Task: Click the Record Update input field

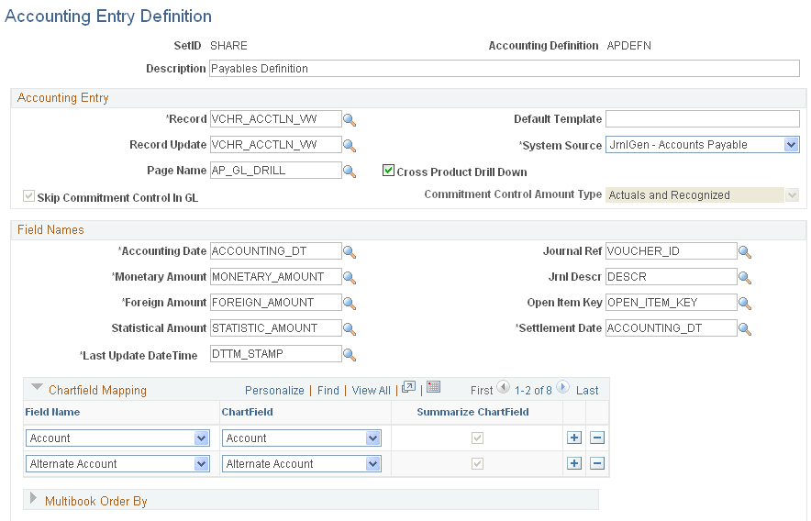Action: (x=275, y=145)
